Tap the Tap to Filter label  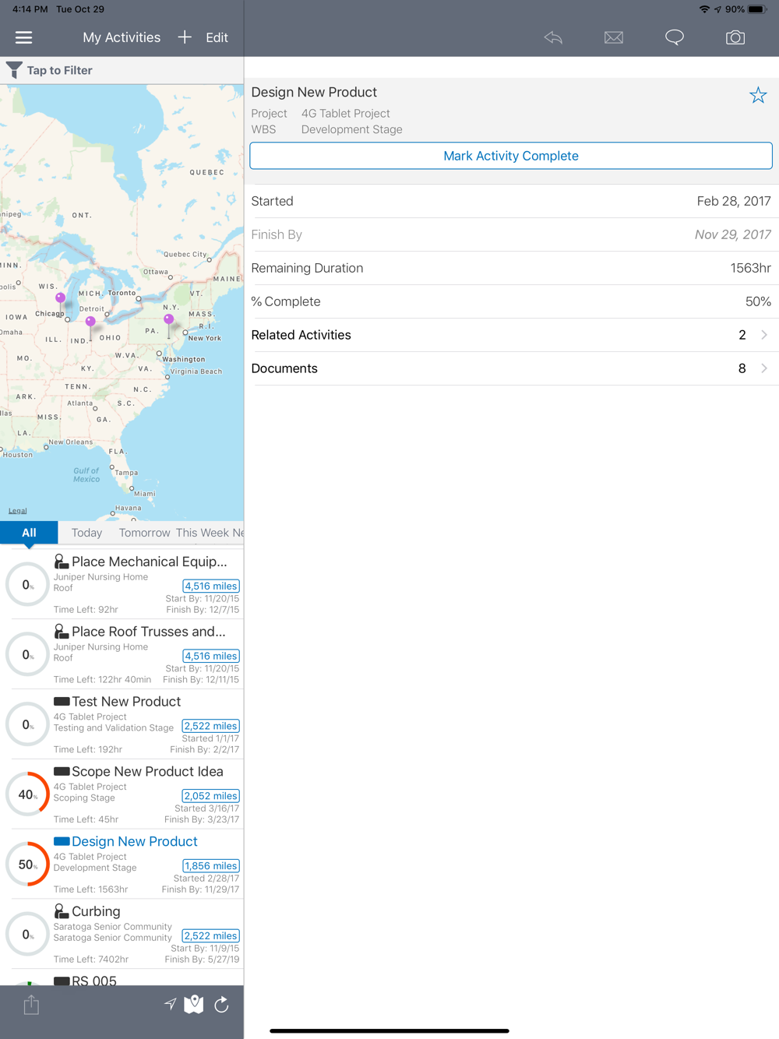[x=59, y=70]
